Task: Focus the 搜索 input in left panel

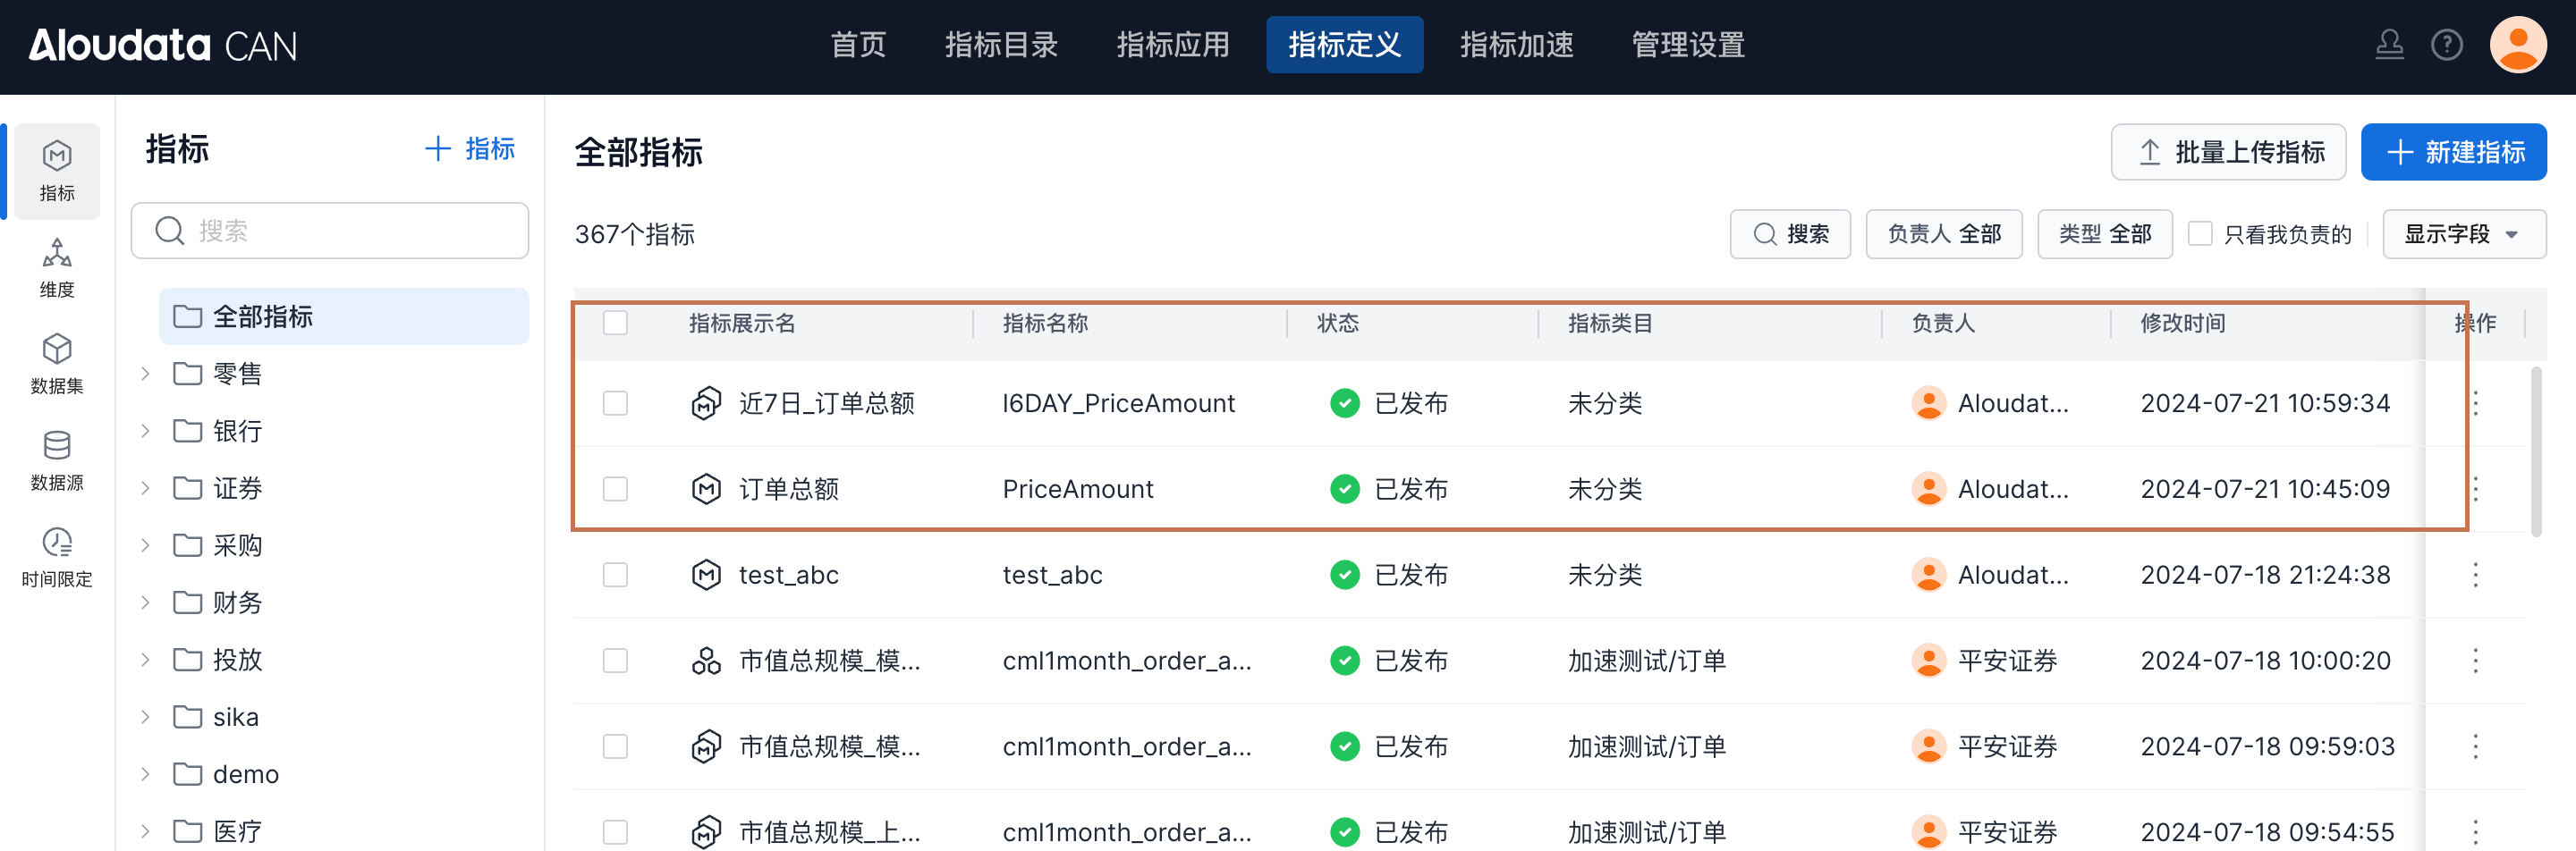Action: pos(345,231)
